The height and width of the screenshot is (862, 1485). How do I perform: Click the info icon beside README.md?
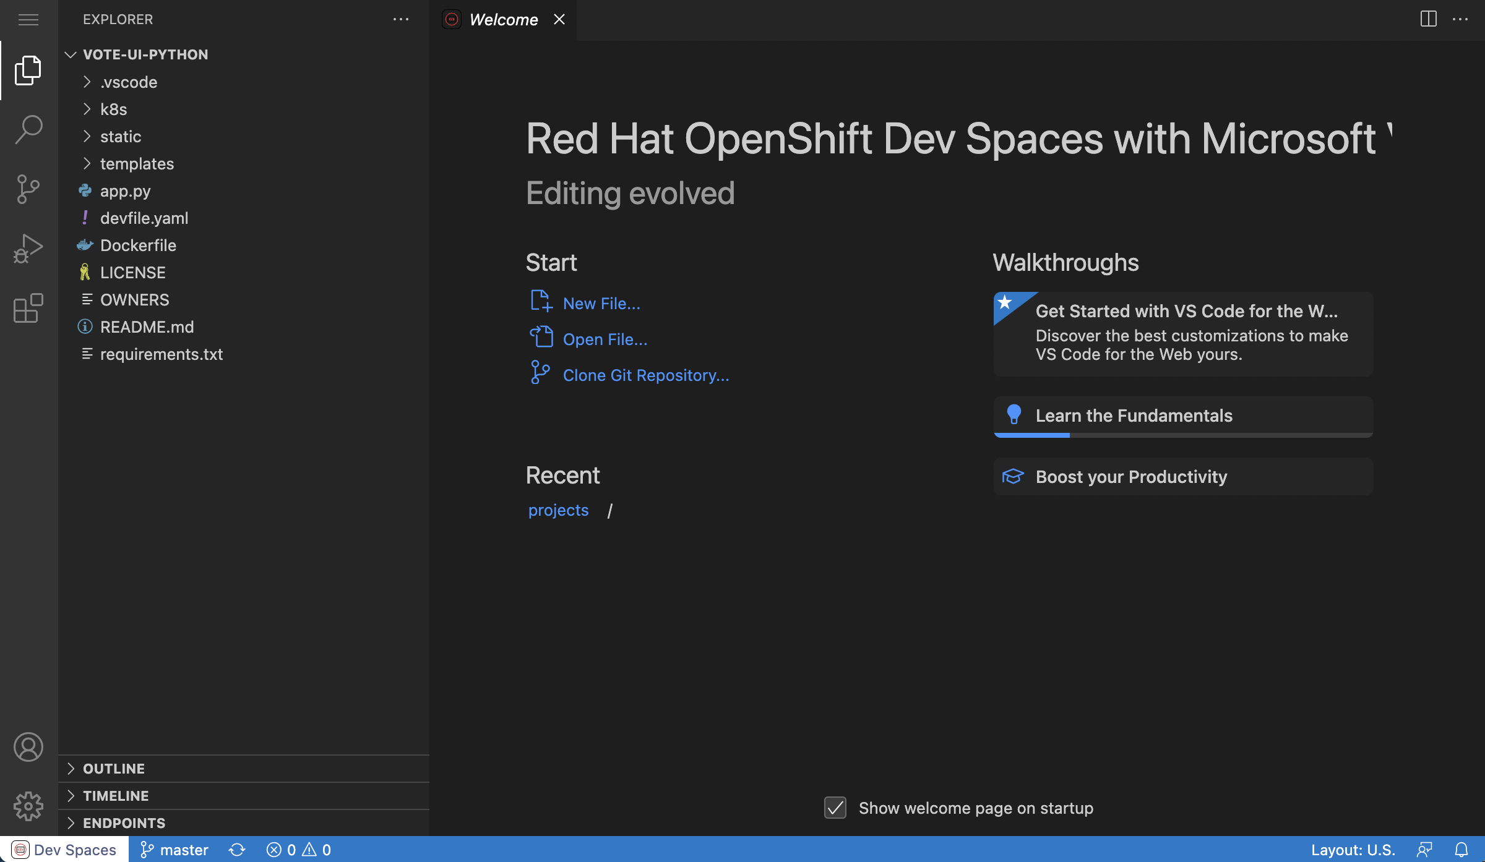point(85,326)
